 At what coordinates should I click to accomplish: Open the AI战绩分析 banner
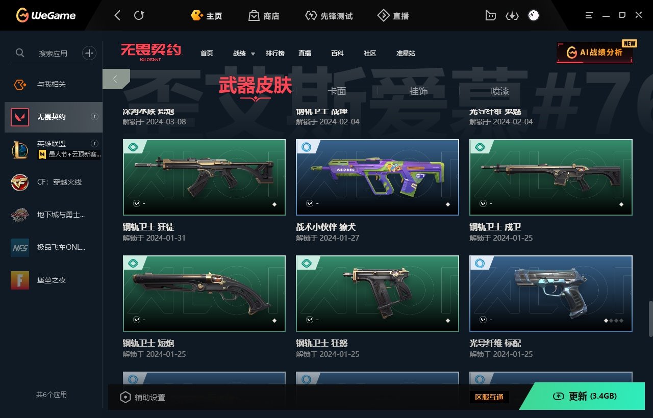(x=595, y=53)
